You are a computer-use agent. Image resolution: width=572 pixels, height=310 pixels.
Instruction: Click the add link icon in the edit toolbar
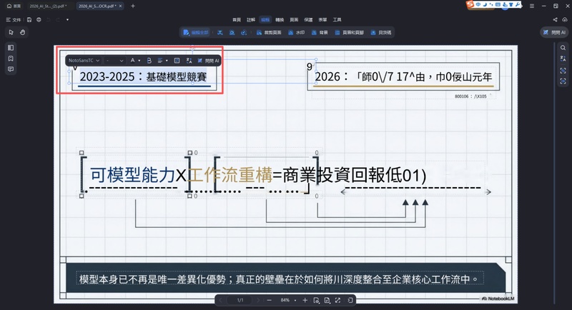[244, 32]
